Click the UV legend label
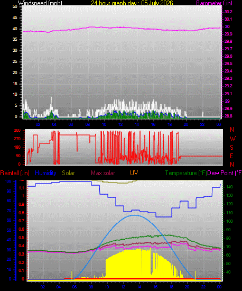Viewport: 242px width, 291px height. point(134,173)
